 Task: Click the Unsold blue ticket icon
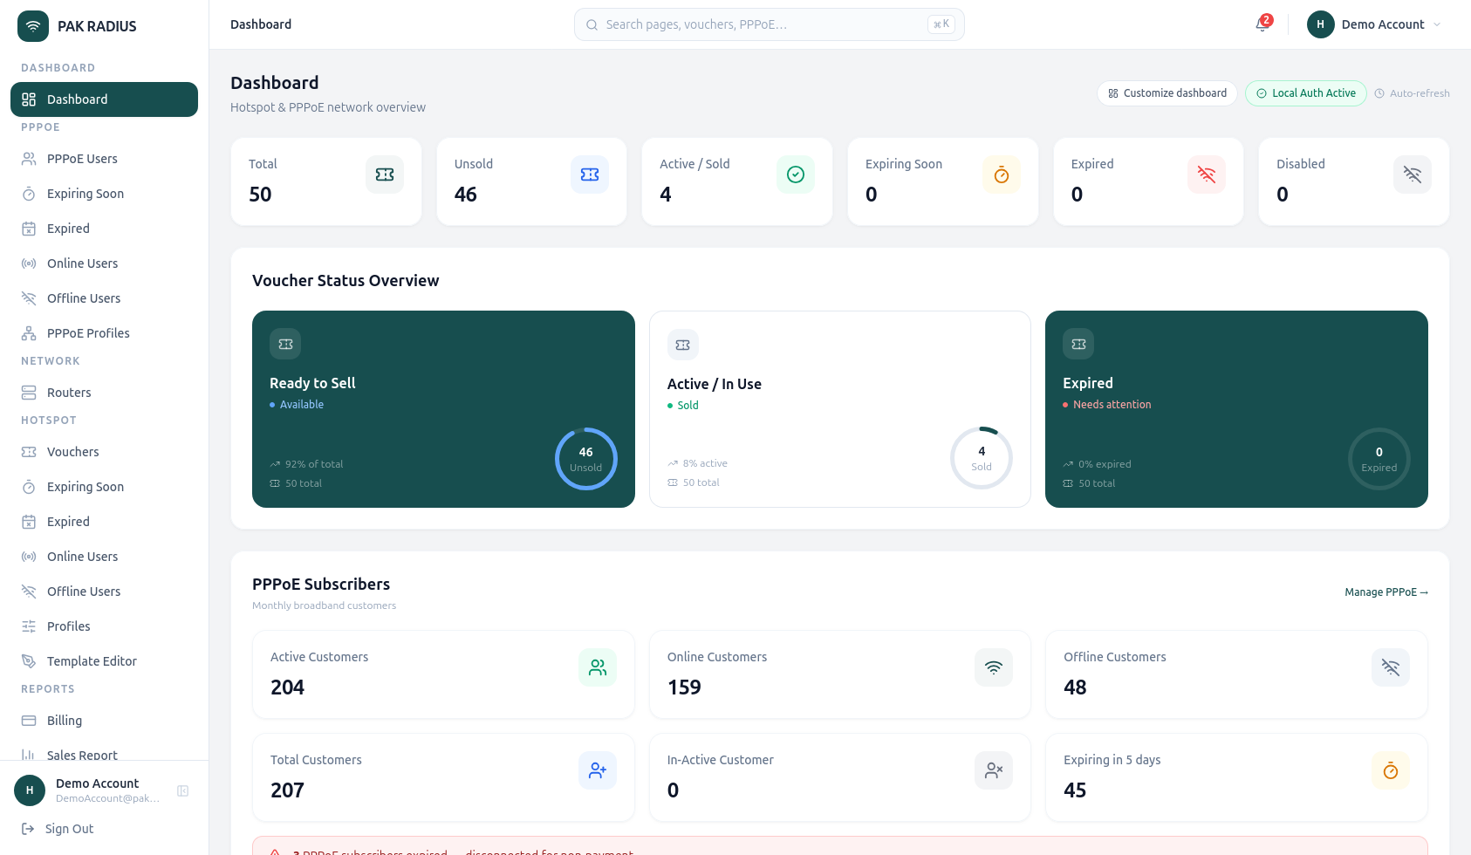coord(590,174)
